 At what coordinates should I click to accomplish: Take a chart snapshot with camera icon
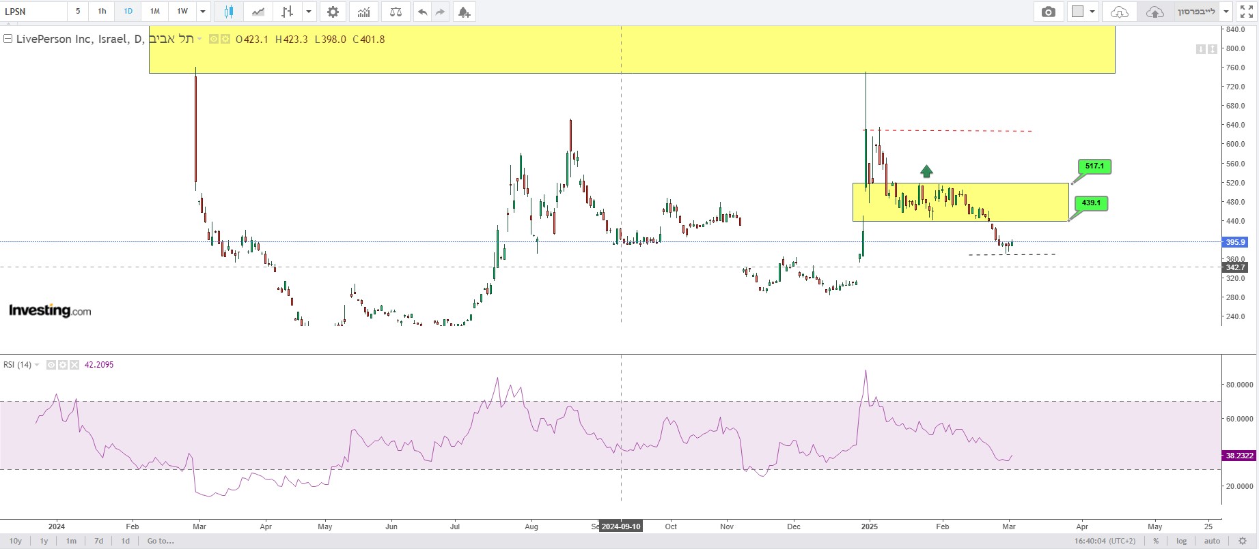click(x=1048, y=12)
